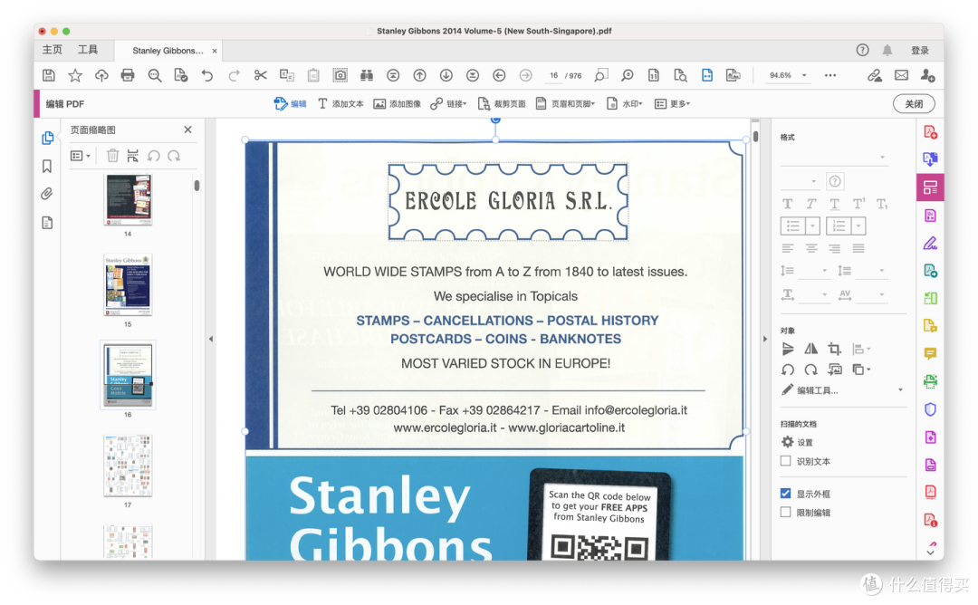Open bullet list style dropdown

812,226
